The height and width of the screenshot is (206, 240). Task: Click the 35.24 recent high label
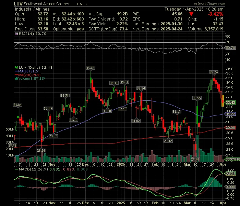(x=214, y=72)
